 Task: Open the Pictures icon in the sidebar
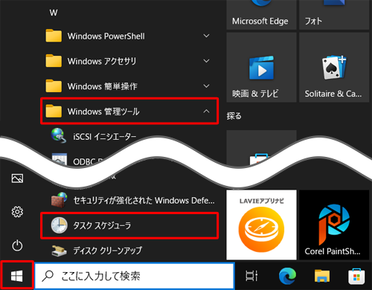(17, 178)
